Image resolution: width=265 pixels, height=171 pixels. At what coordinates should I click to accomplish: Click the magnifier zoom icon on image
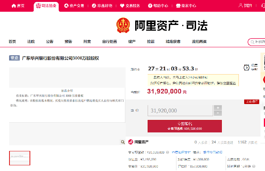(123, 142)
